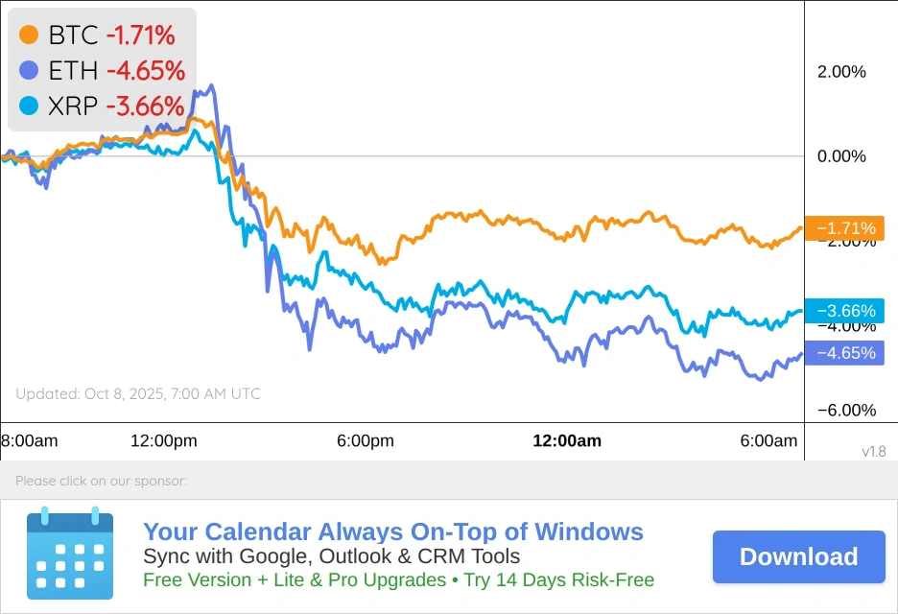Click the 'Sync with Google, Outlook & CRM Tools' text
Screen dimensions: 898x614
(x=331, y=556)
